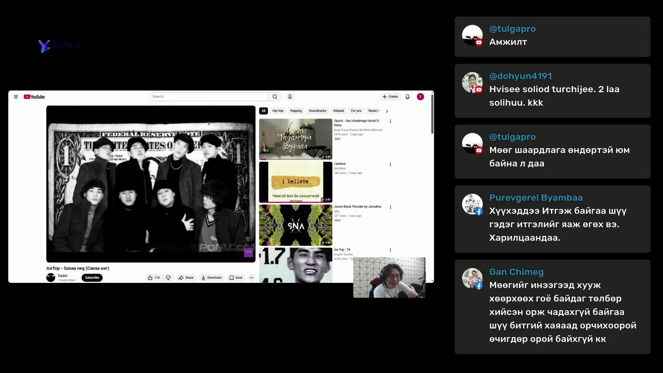Open the Gadot channel avatar
The image size is (663, 373).
[x=51, y=278]
